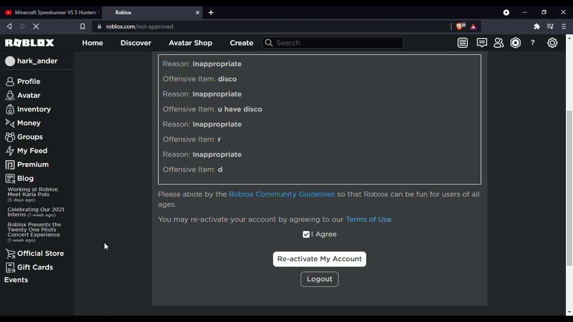The width and height of the screenshot is (573, 322).
Task: Open Premium in the sidebar
Action: point(33,165)
